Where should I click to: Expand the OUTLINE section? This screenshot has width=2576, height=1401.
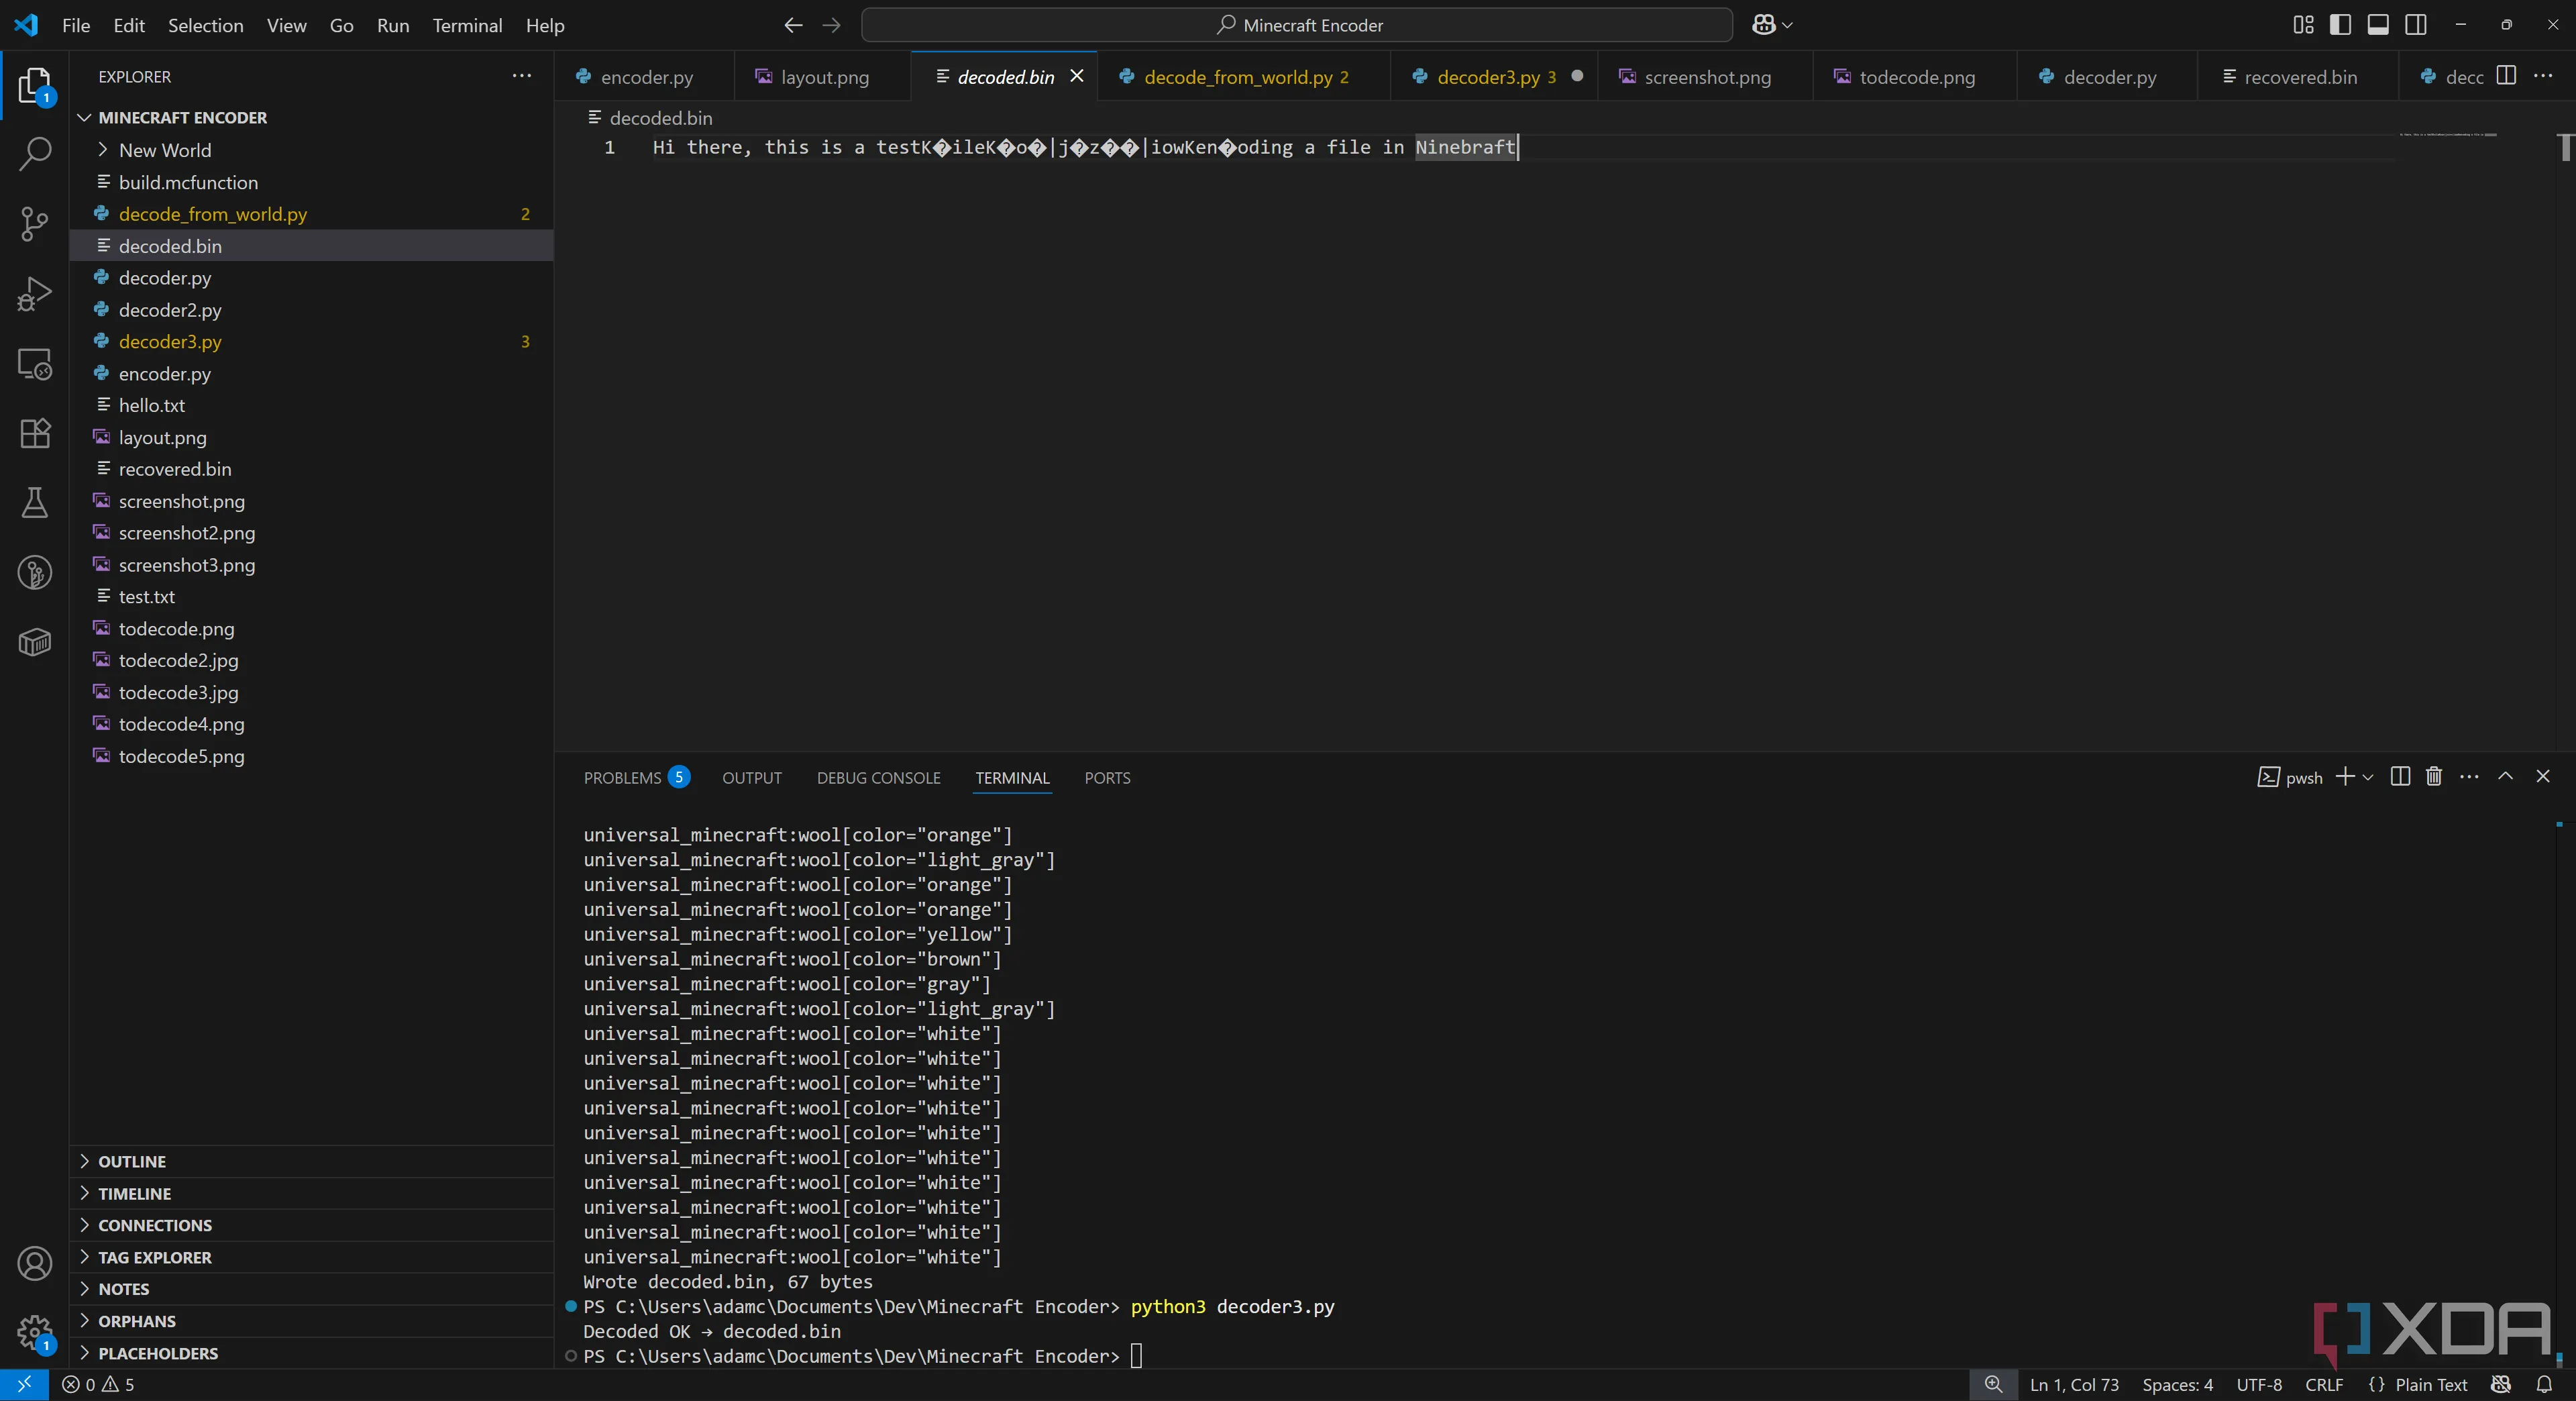(311, 1161)
